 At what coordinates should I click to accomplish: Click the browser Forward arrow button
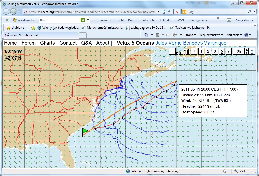[13, 12]
